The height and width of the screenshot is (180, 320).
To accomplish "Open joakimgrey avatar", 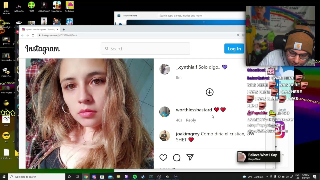I will 164,136.
